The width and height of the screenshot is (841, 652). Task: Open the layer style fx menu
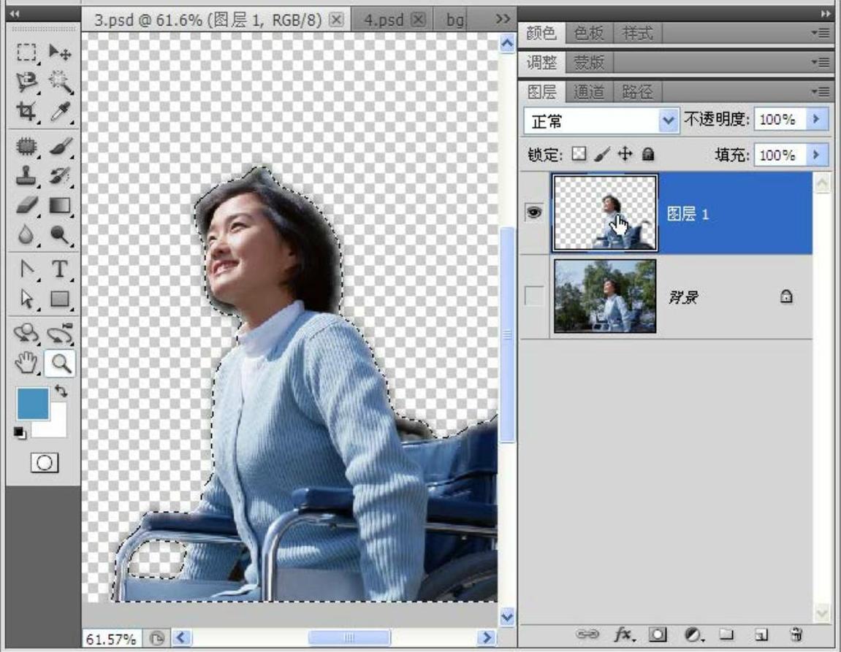click(x=624, y=634)
